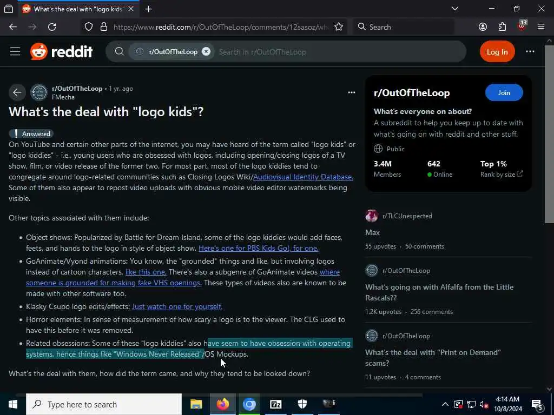Join r/OutOfTheLoop with the Join button
The image size is (554, 415).
(504, 93)
